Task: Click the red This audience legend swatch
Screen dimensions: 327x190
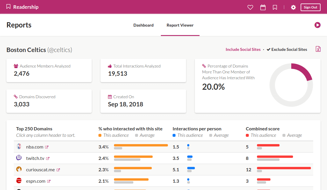Action: tap(247, 135)
